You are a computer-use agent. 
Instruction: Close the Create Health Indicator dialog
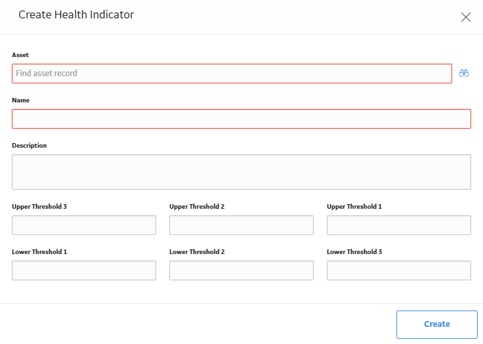pos(466,17)
